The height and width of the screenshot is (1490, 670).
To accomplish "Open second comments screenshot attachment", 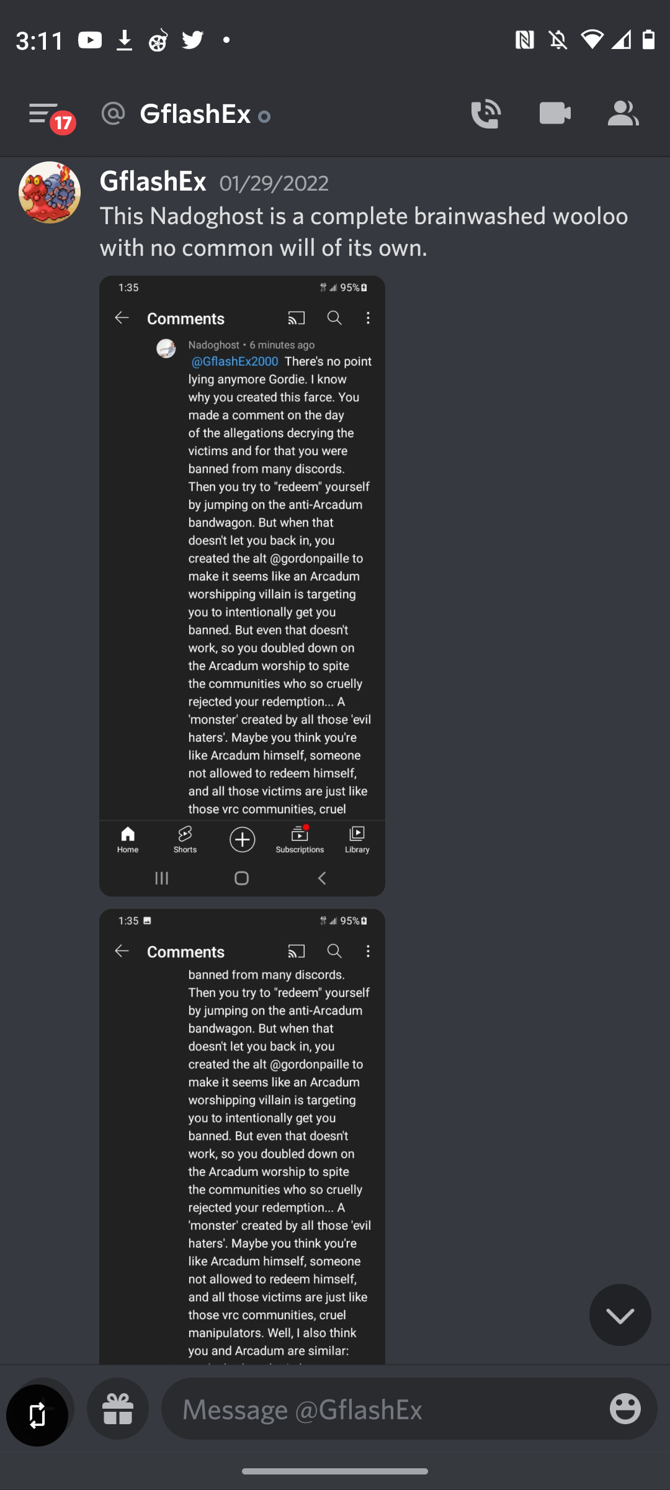I will tap(242, 1136).
